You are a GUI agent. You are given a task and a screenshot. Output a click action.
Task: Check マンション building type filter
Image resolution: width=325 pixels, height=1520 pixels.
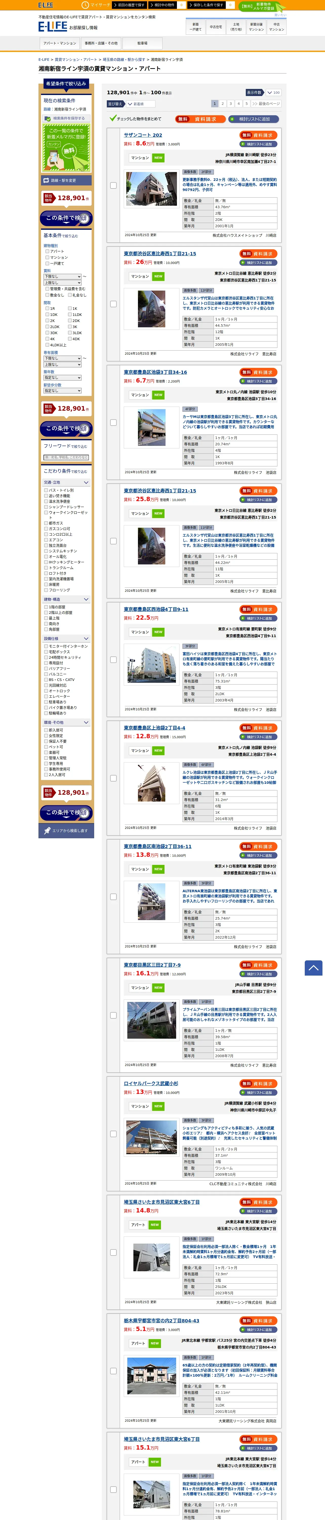tap(47, 257)
